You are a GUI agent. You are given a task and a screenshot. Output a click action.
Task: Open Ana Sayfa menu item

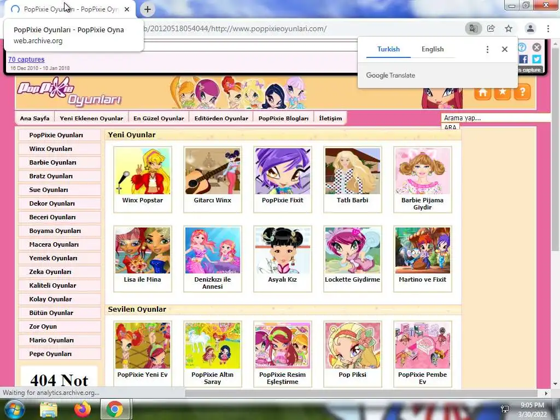click(x=34, y=118)
